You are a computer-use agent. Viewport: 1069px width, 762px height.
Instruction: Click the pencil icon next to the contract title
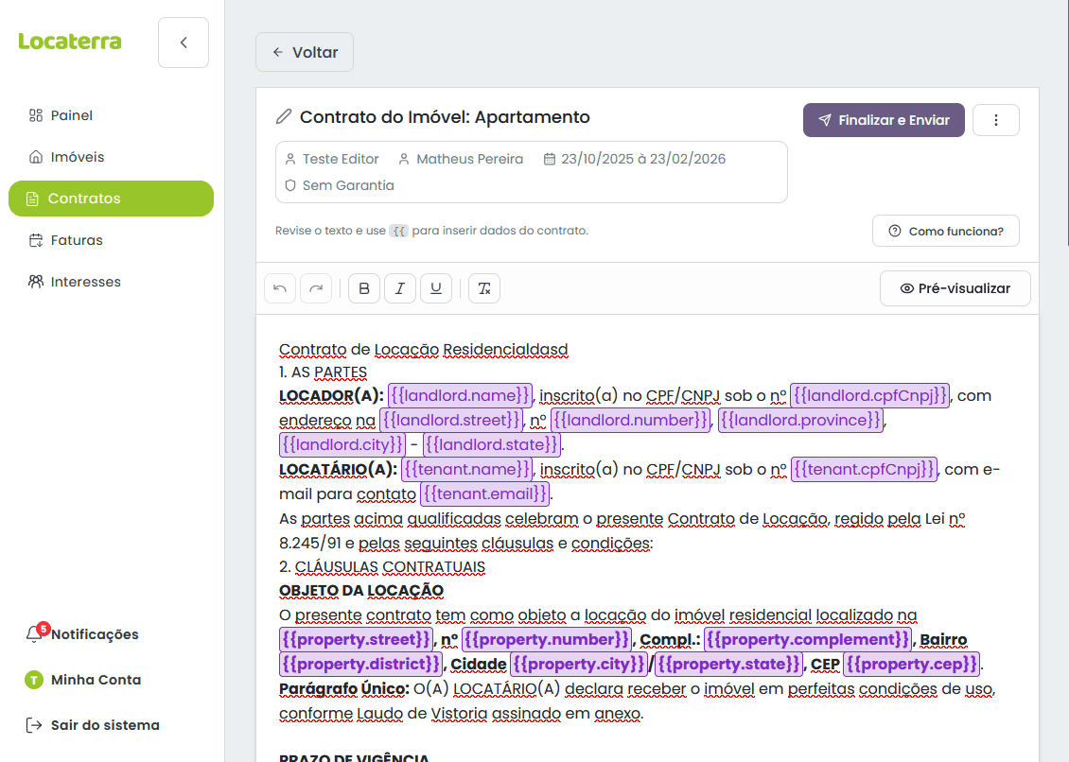pos(283,116)
